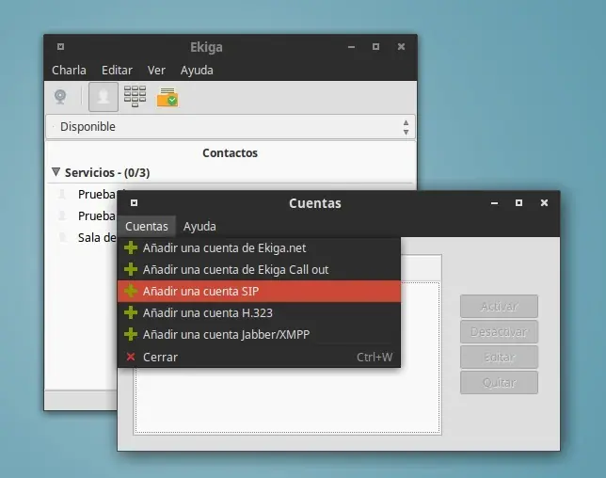Click the Editar button in Cuentas window
Image resolution: width=606 pixels, height=478 pixels.
click(499, 358)
